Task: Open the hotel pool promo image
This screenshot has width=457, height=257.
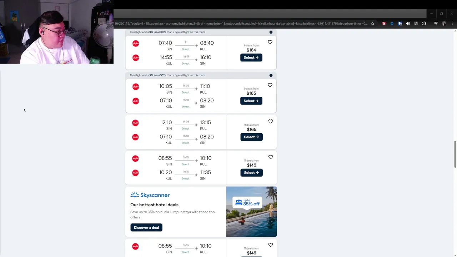Action: [x=251, y=212]
